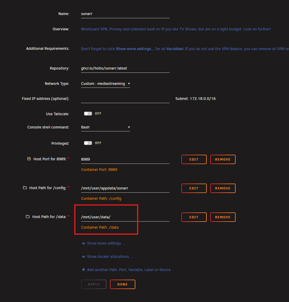The width and height of the screenshot is (289, 302).
Task: Edit the /data host path entry
Action: pyautogui.click(x=194, y=217)
